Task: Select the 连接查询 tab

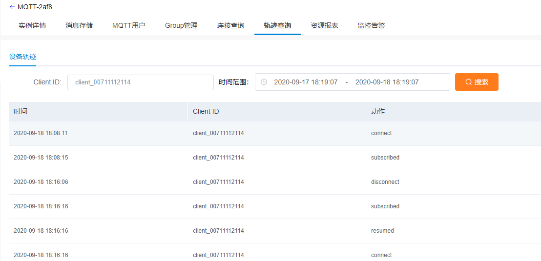Action: click(x=230, y=25)
